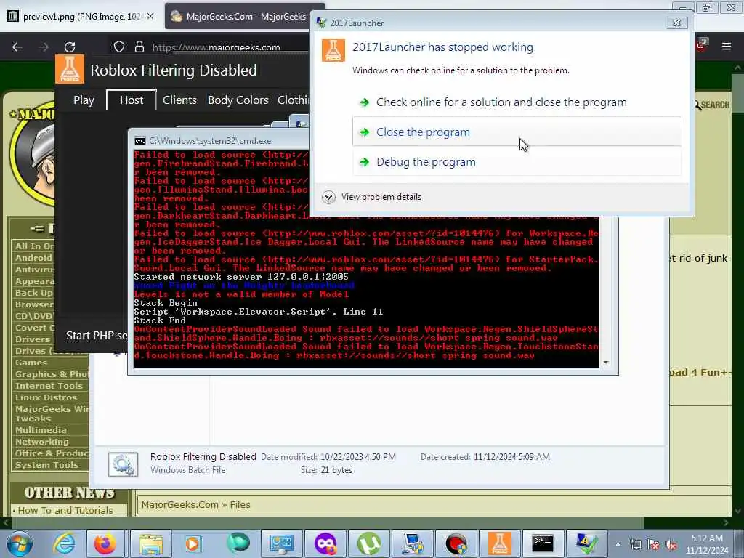Choose Close the program option
This screenshot has width=744, height=558.
tap(517, 132)
